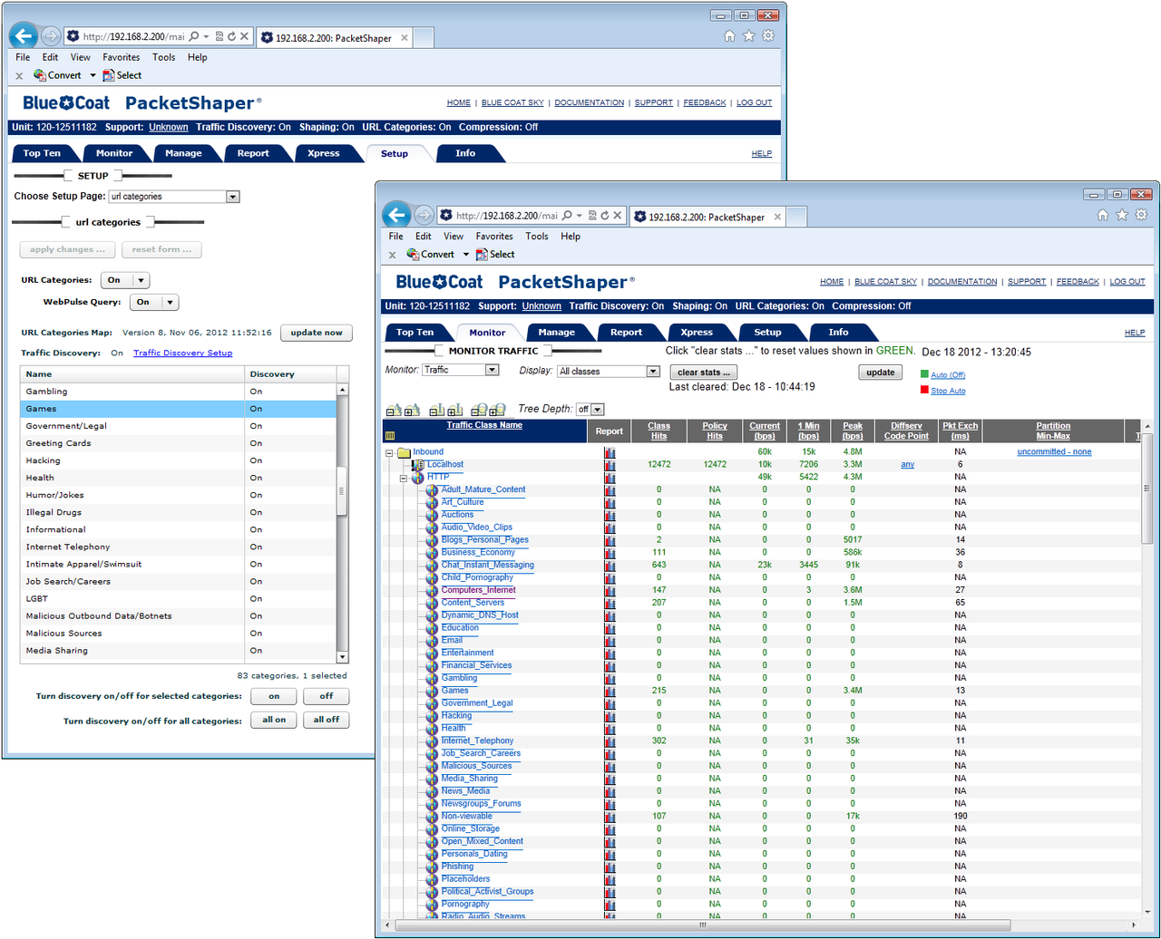Open the report chart icon for Inbound
Image resolution: width=1161 pixels, height=939 pixels.
pos(610,452)
